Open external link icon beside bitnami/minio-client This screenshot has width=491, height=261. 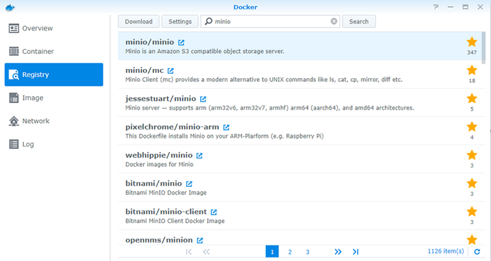click(214, 212)
